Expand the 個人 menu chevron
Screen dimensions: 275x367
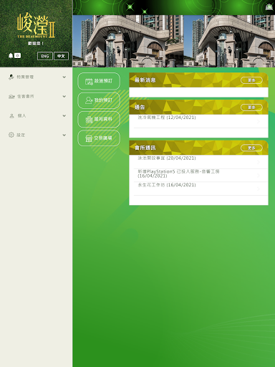pos(64,115)
